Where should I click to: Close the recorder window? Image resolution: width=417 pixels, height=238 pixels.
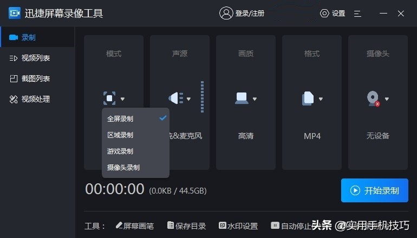click(401, 14)
